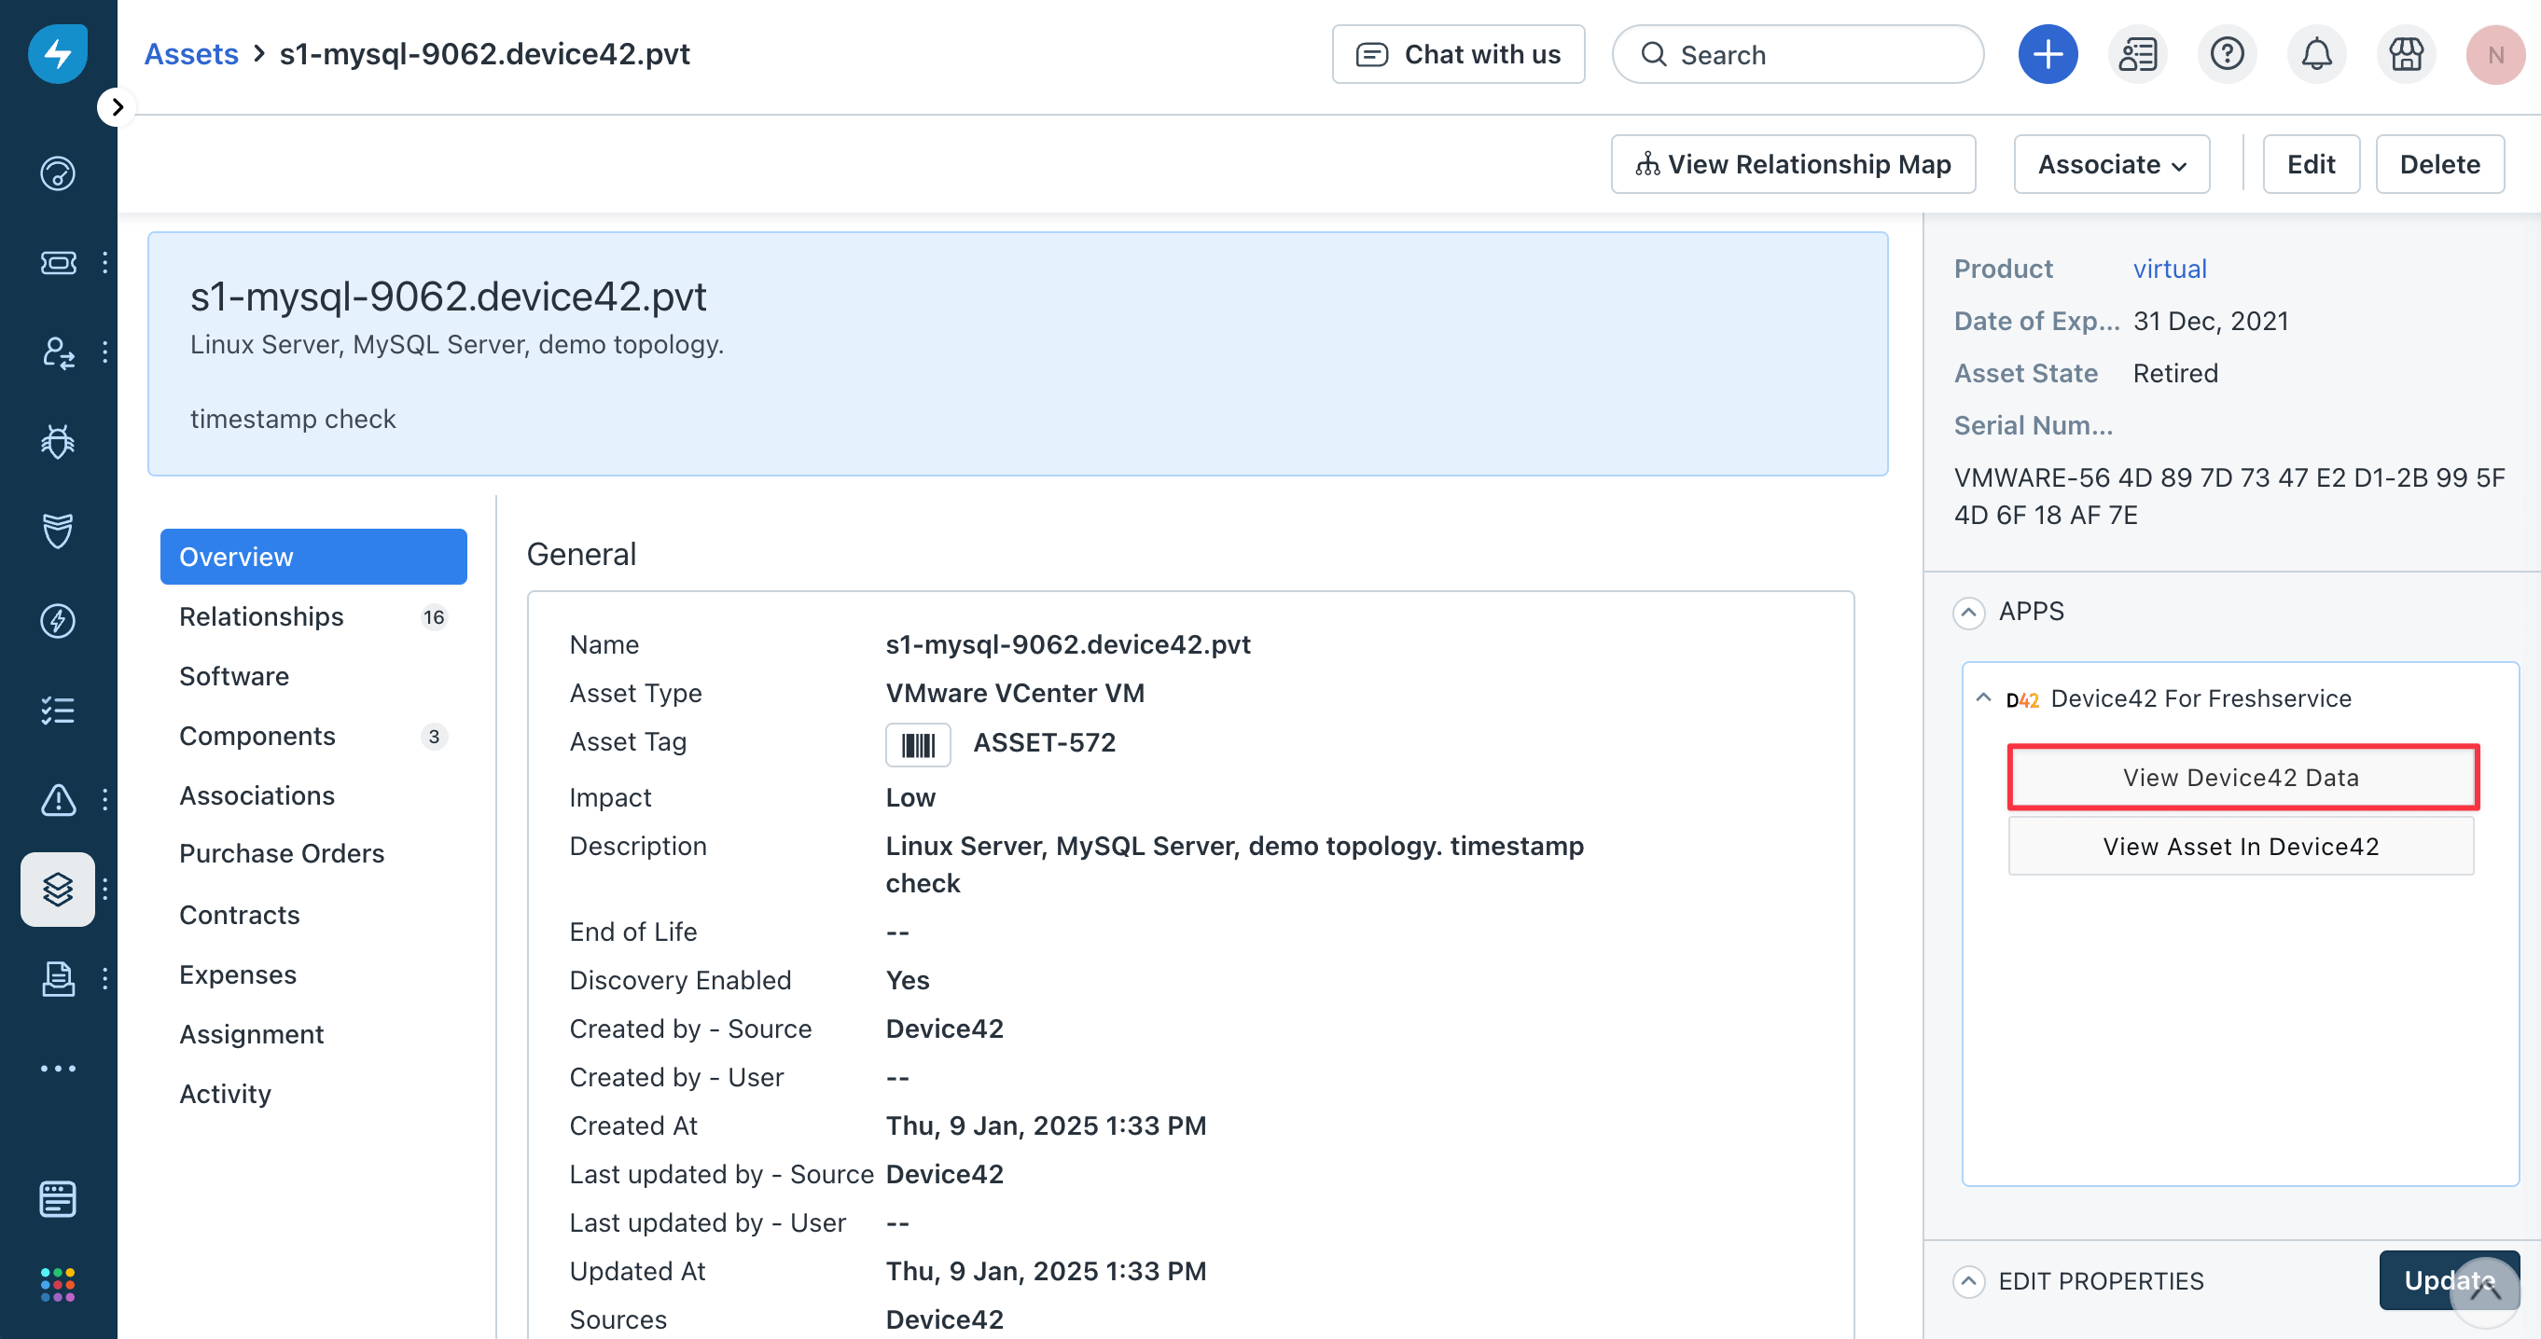Viewport: 2541px width, 1339px height.
Task: Expand the left sidebar navigation arrow
Action: point(117,106)
